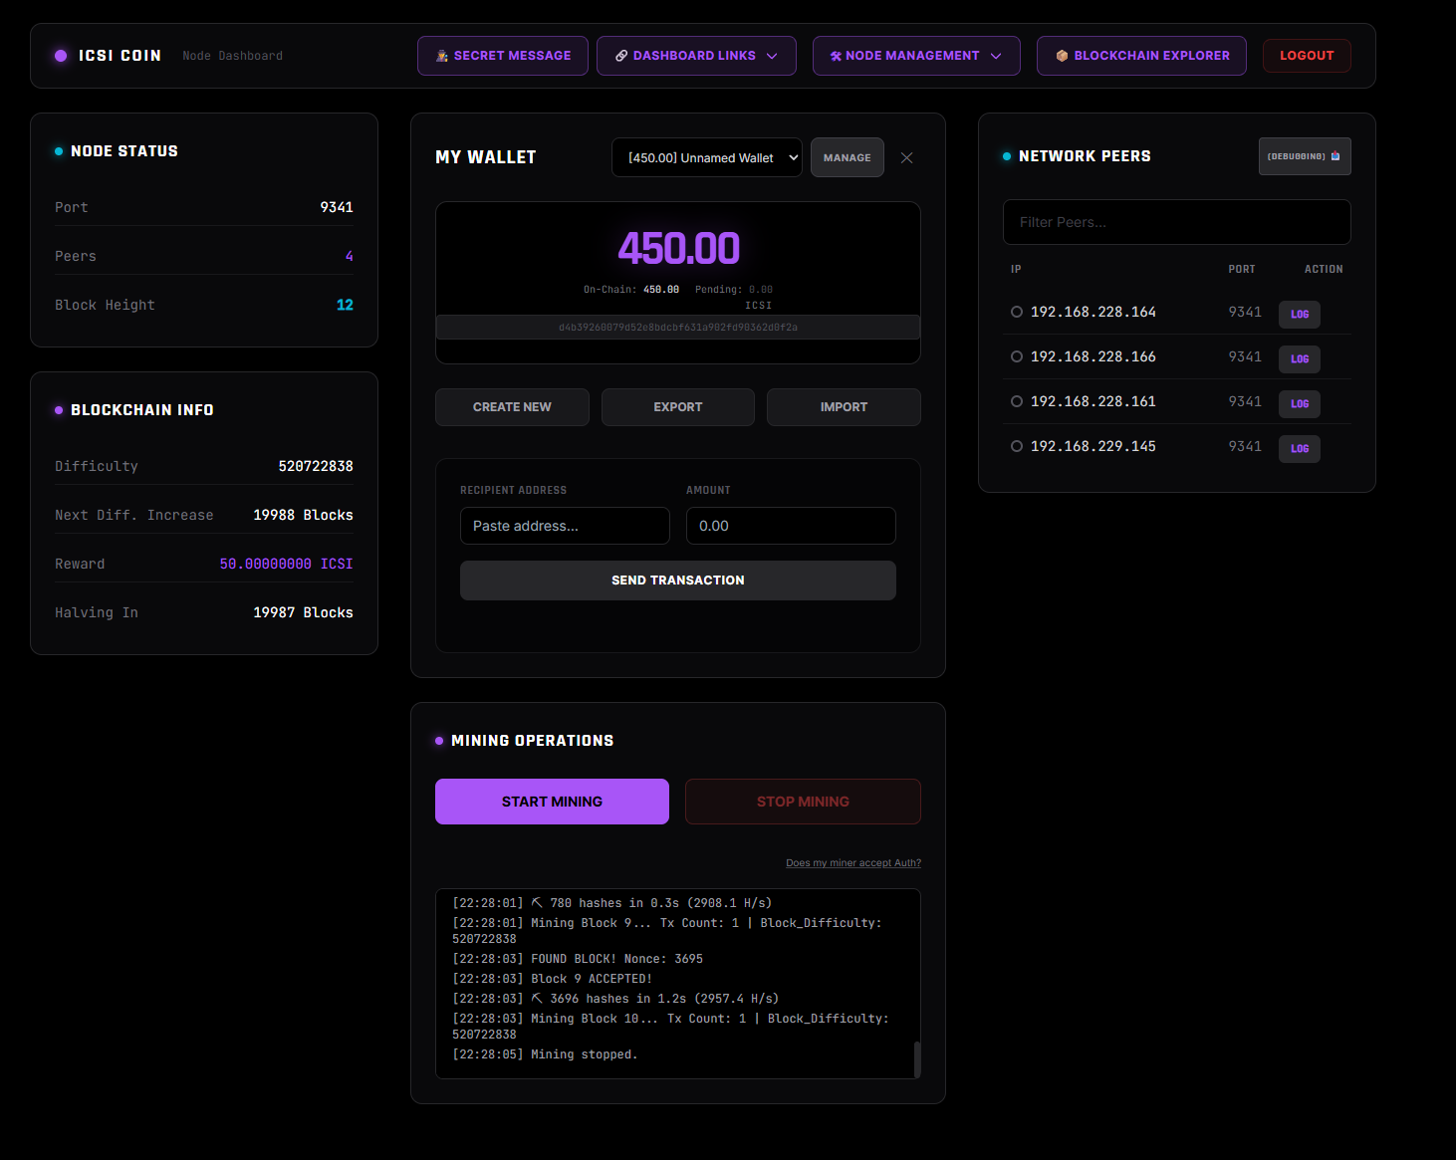Log out using the Logout button
Screen dimensions: 1456x1160
[1307, 56]
